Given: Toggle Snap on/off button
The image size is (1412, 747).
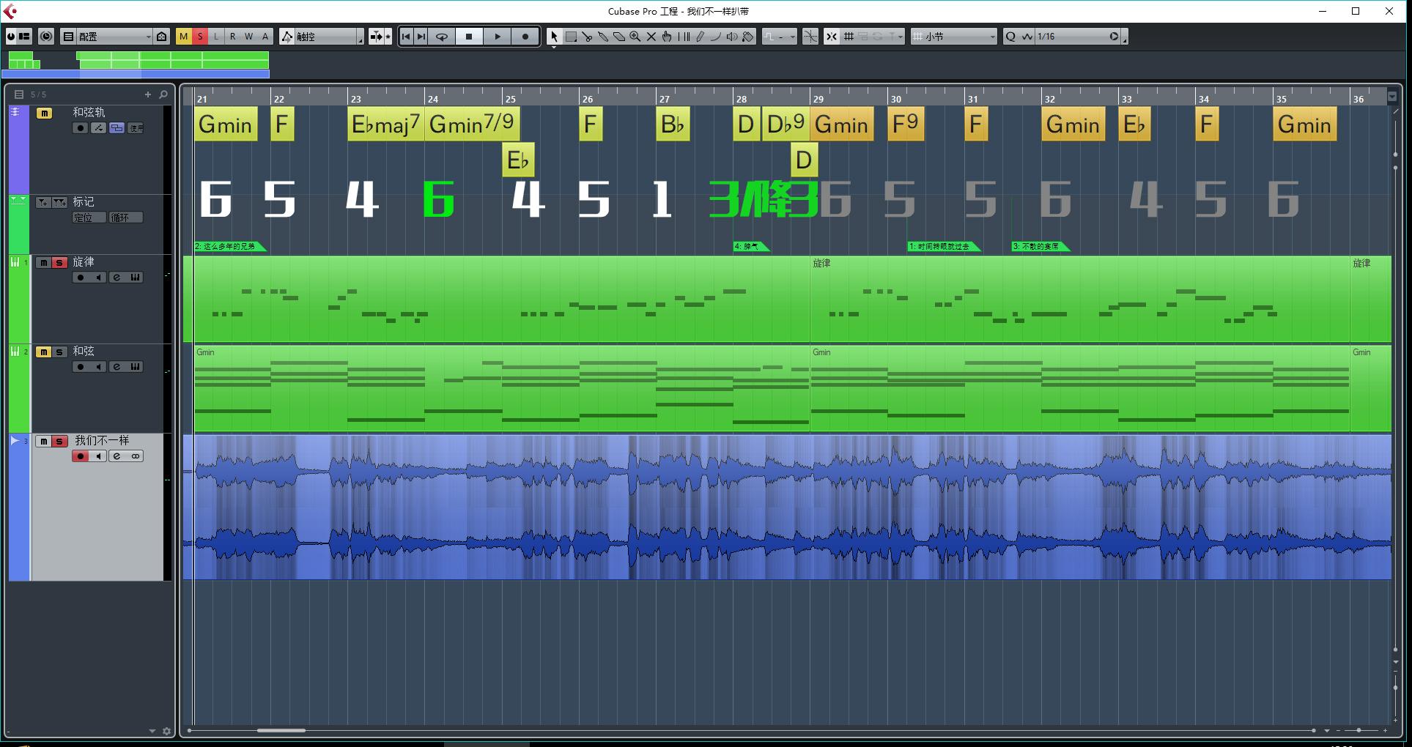Looking at the screenshot, I should [x=832, y=36].
